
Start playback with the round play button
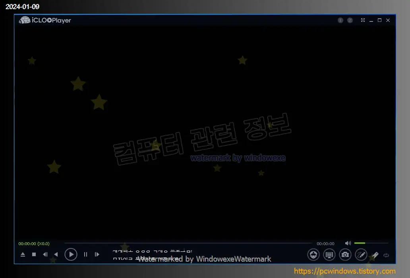coord(71,255)
